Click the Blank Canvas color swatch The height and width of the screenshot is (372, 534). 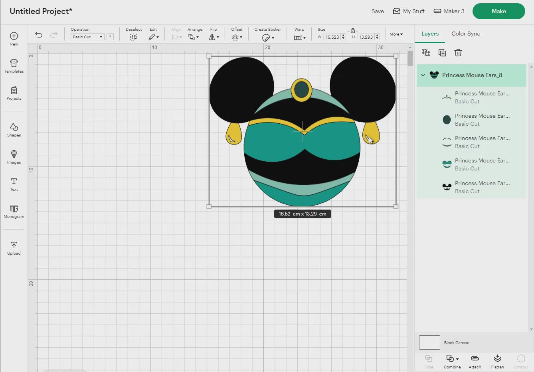pos(429,342)
